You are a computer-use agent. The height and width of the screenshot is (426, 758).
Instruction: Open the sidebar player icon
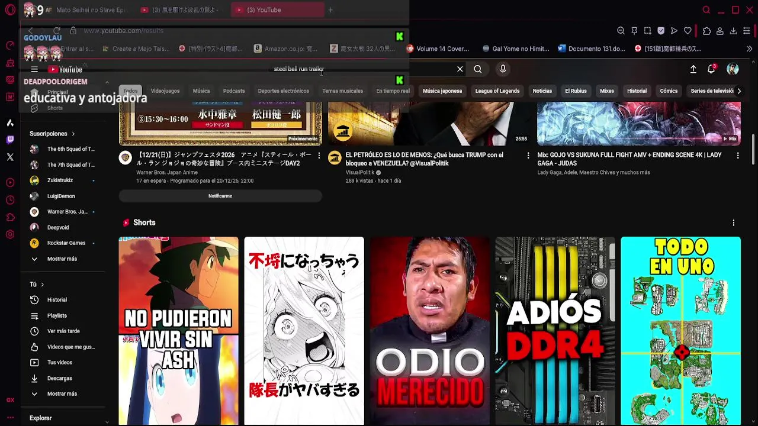pos(10,183)
